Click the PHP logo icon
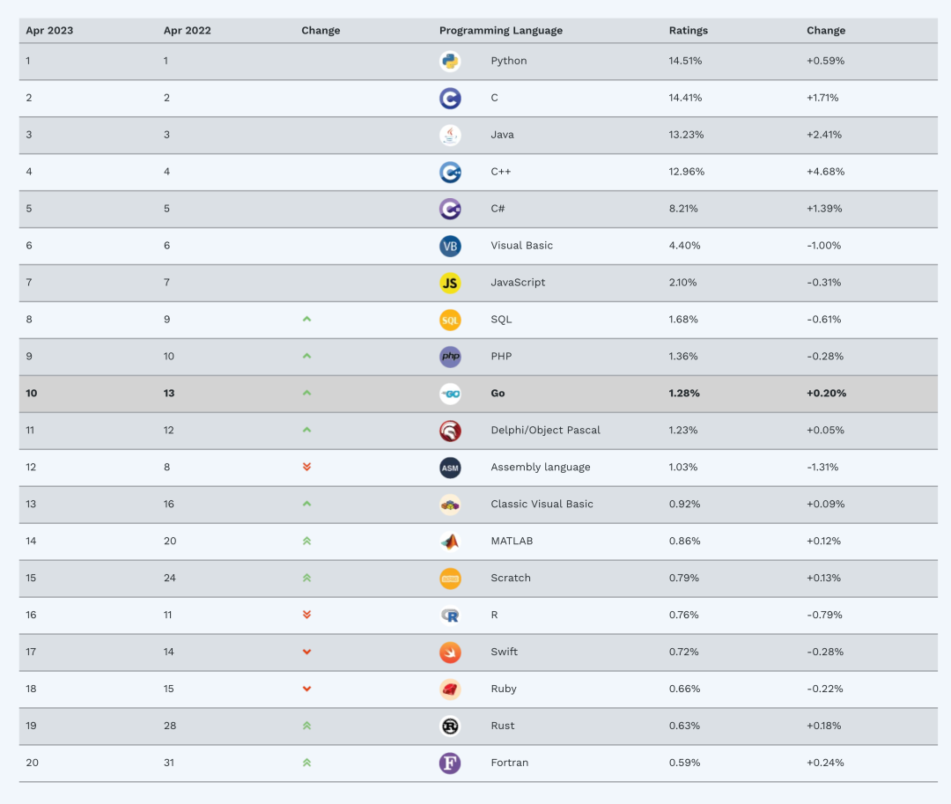This screenshot has height=804, width=951. (450, 357)
